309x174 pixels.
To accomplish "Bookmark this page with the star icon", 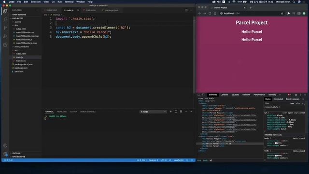I will [282, 14].
